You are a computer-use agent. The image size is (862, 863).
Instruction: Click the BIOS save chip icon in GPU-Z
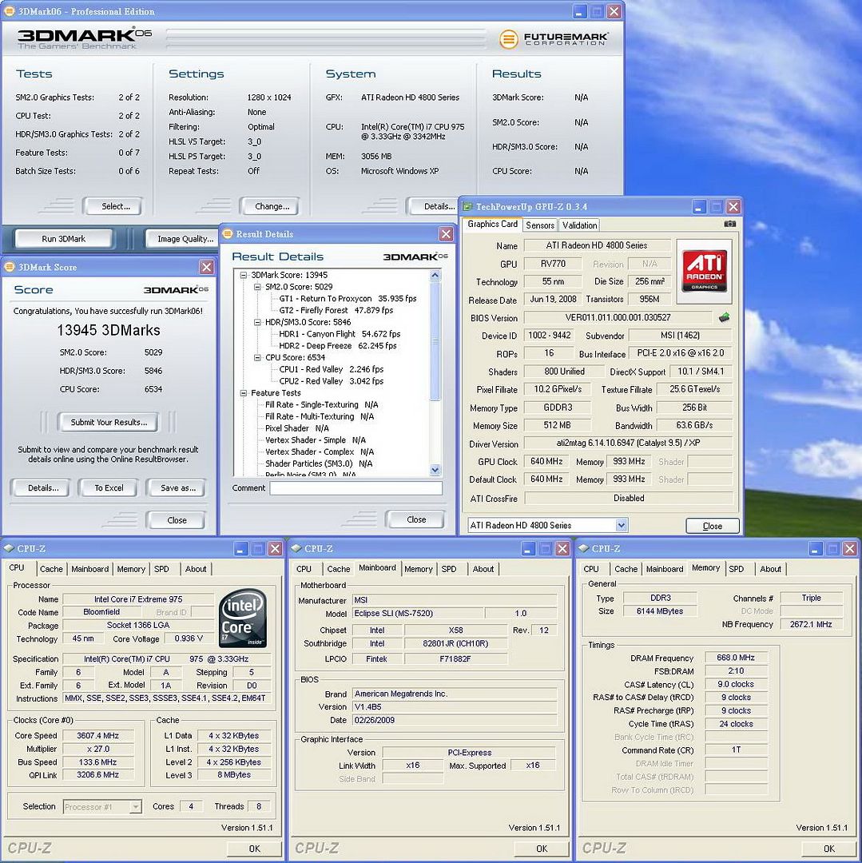pos(725,317)
